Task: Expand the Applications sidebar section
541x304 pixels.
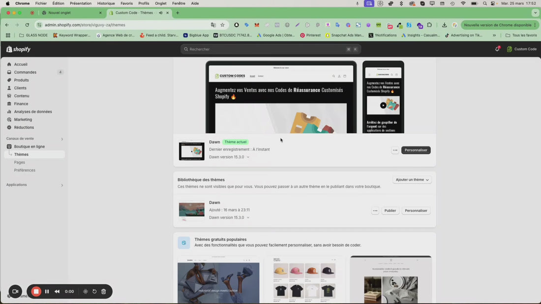Action: 62,185
